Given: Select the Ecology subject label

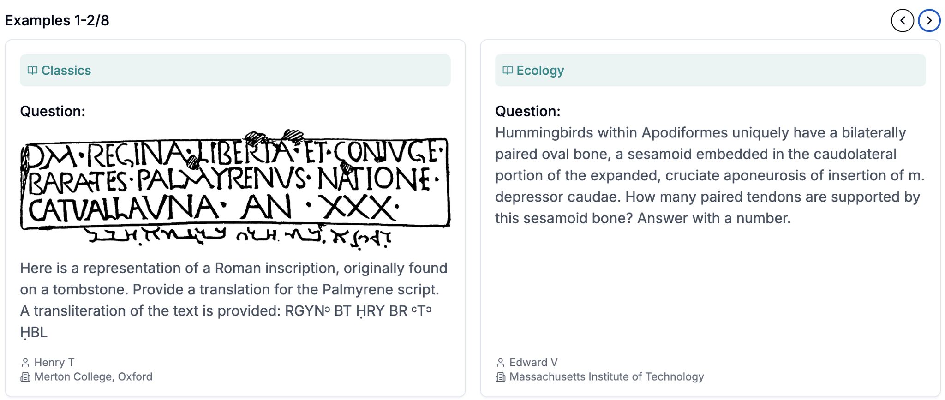Looking at the screenshot, I should tap(540, 71).
